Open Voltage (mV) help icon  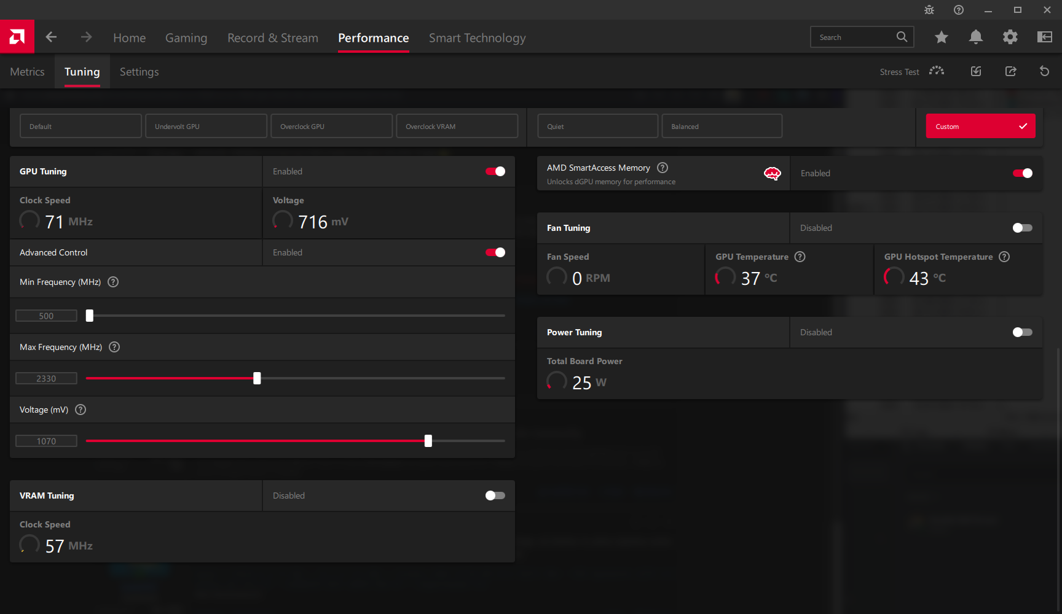tap(81, 410)
